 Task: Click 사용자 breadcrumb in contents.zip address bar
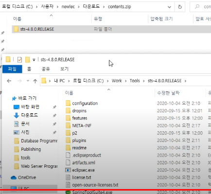(x=47, y=6)
